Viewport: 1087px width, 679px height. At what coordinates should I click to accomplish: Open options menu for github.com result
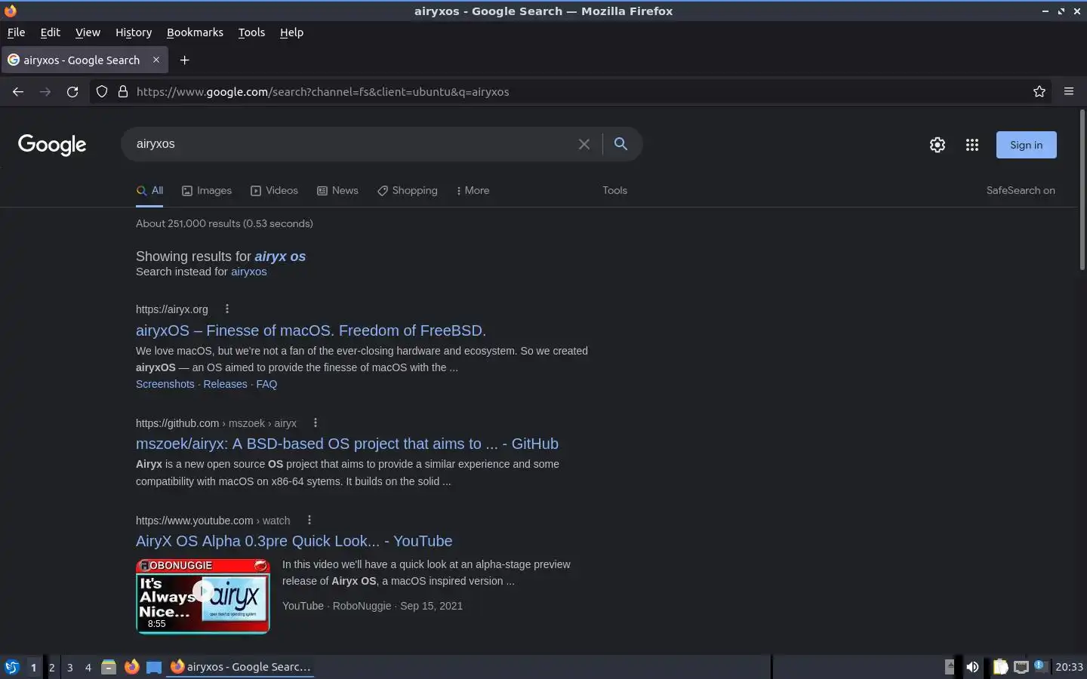(x=316, y=422)
